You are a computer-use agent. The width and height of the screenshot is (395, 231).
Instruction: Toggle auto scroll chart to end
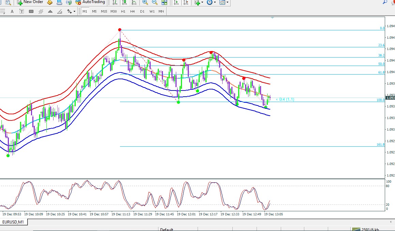pyautogui.click(x=176, y=2)
